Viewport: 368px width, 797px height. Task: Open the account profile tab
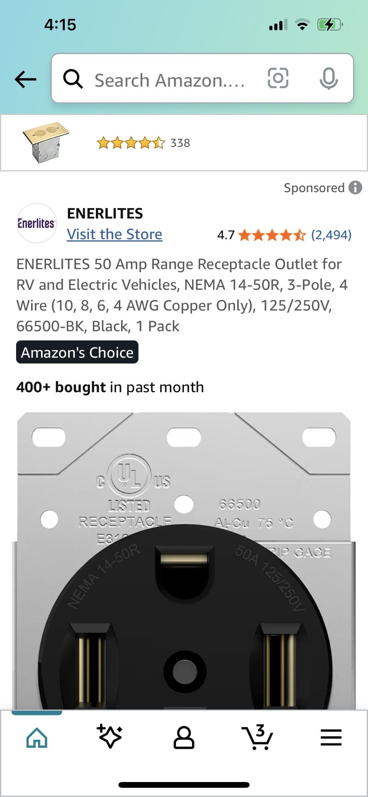tap(184, 737)
